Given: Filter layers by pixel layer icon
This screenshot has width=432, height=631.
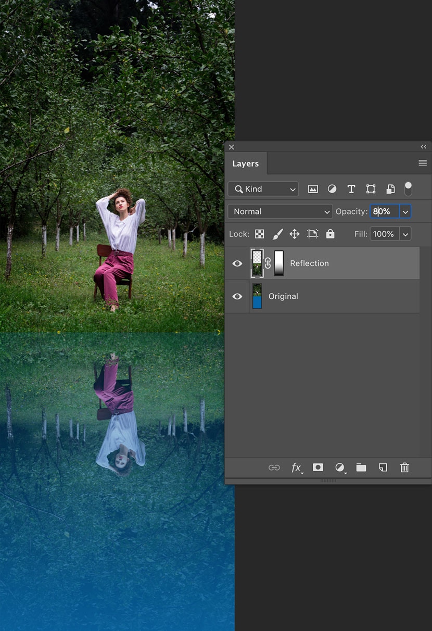Looking at the screenshot, I should pyautogui.click(x=313, y=189).
